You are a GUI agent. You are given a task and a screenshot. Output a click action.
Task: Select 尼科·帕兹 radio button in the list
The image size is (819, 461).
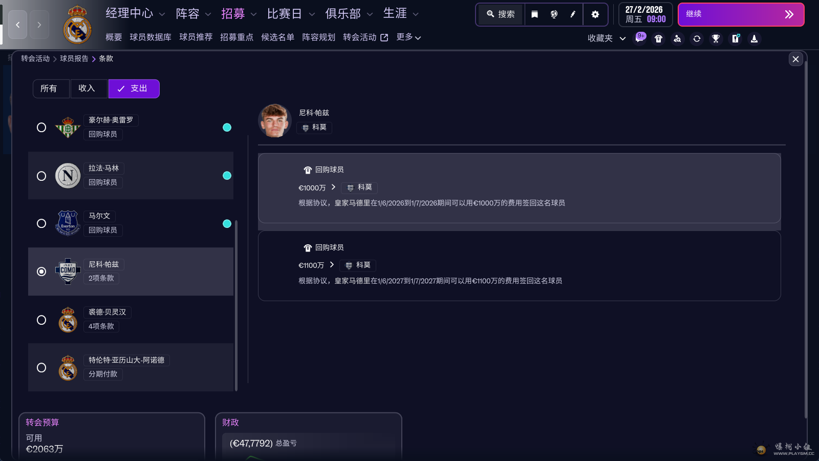click(41, 271)
